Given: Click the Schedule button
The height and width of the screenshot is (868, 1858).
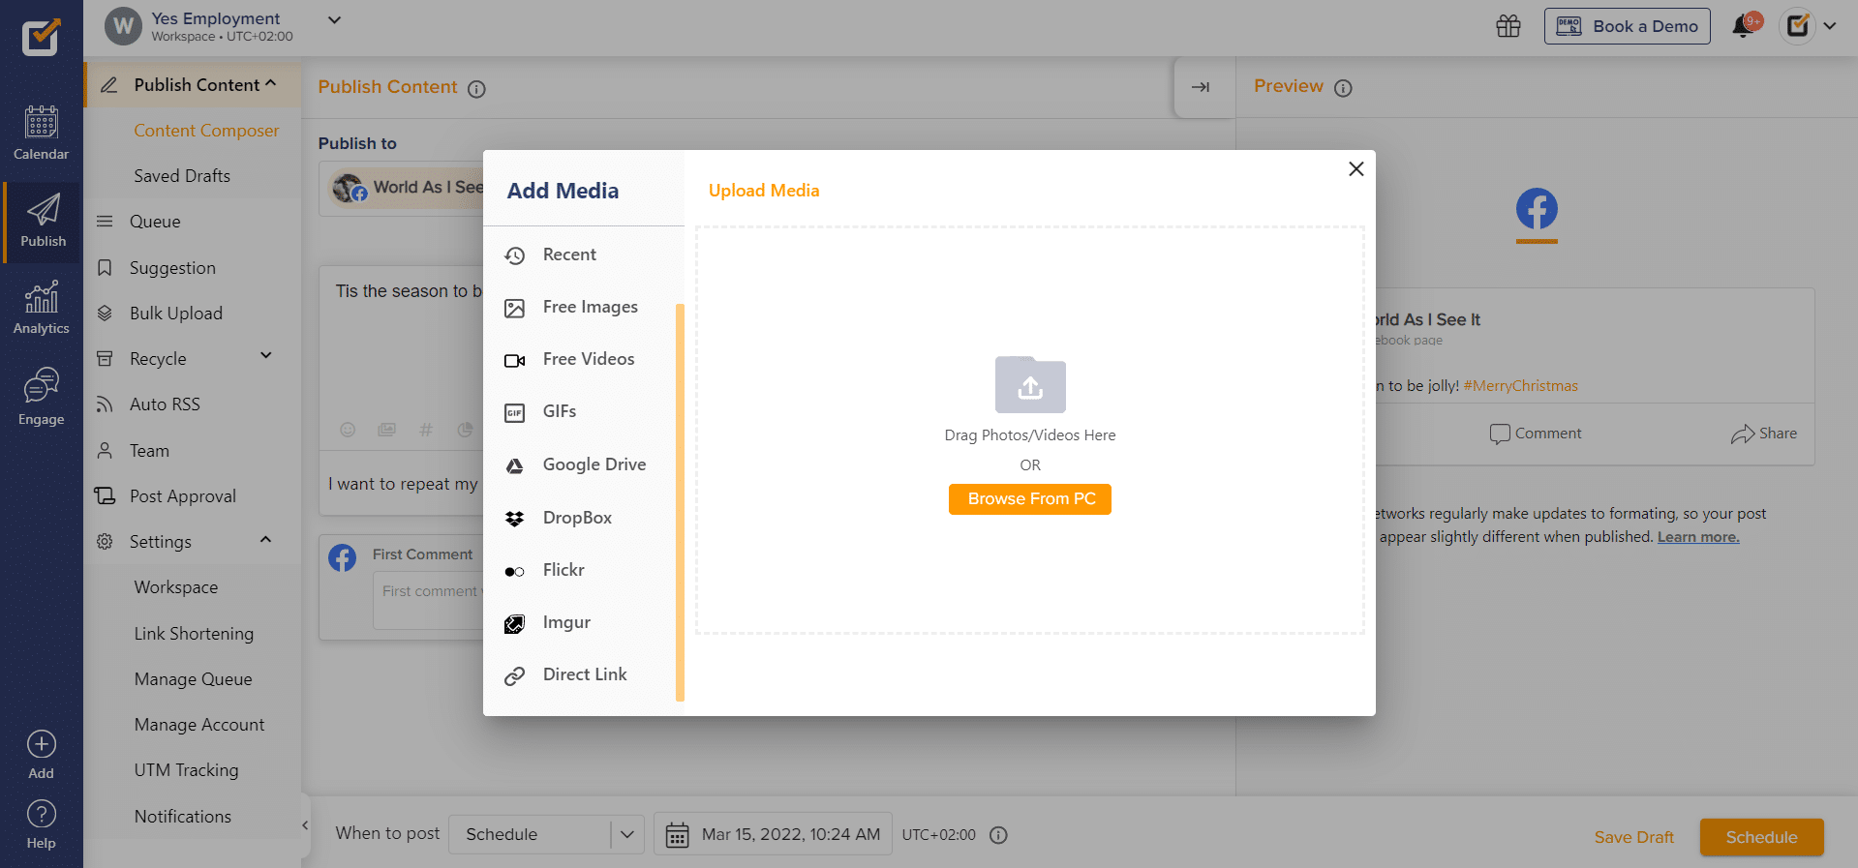Looking at the screenshot, I should click(1761, 837).
